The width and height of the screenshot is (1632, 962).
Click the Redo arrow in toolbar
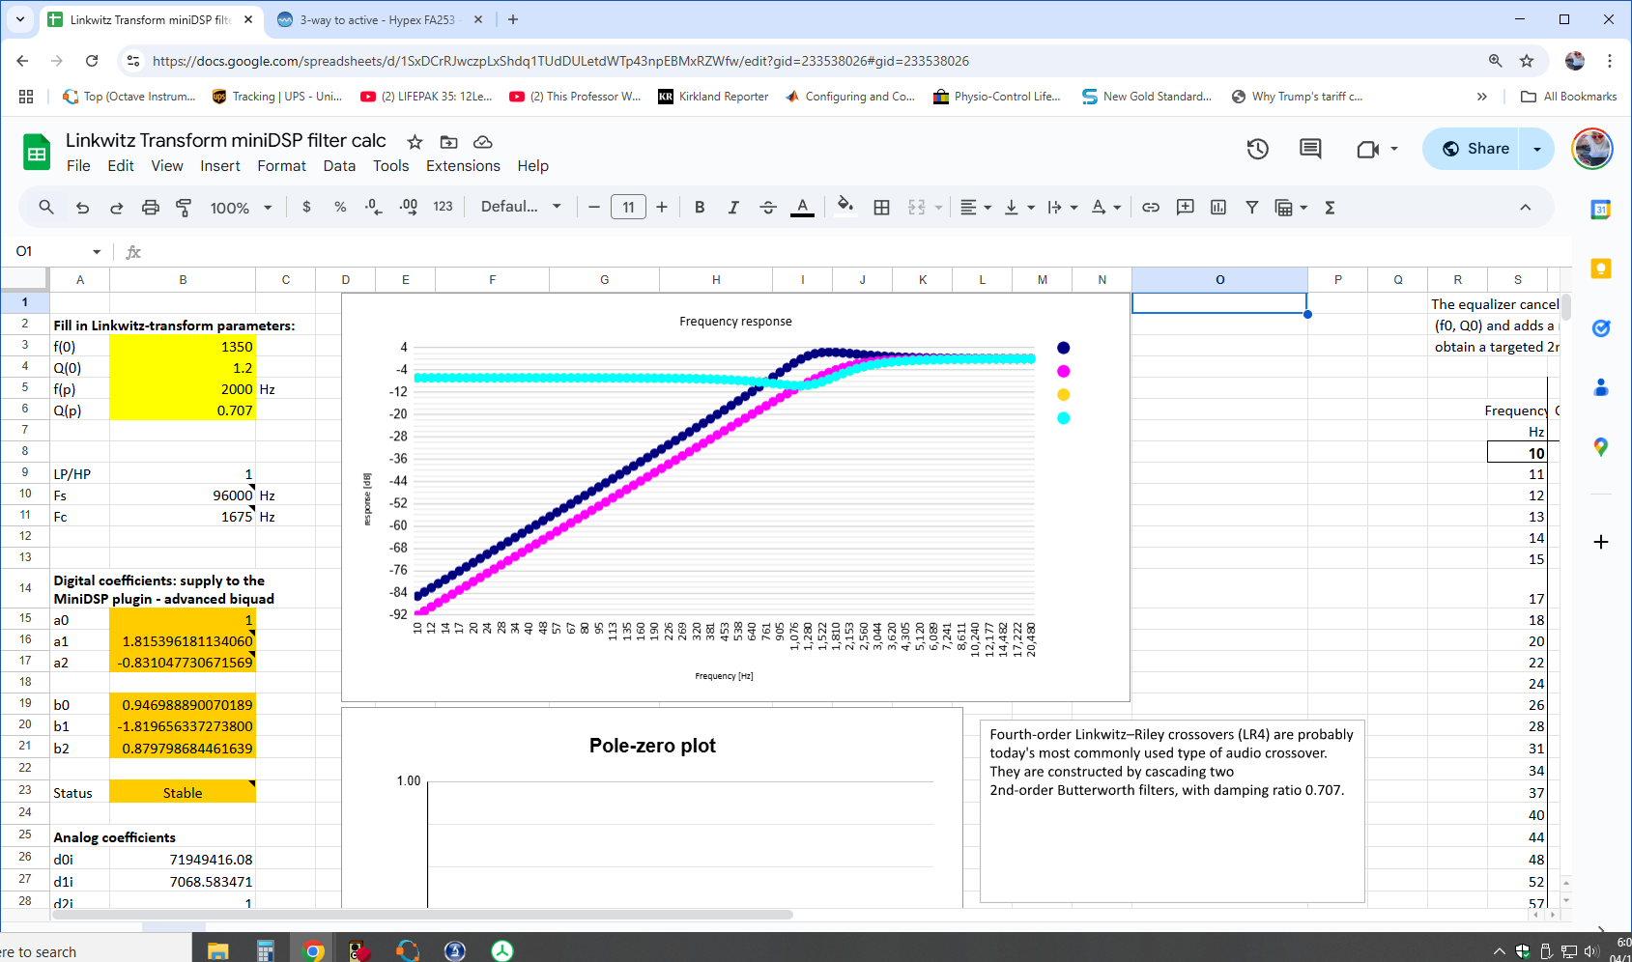117,207
